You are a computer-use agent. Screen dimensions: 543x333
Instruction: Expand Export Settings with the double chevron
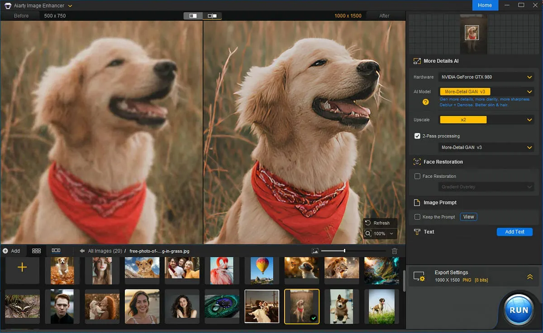tap(530, 277)
